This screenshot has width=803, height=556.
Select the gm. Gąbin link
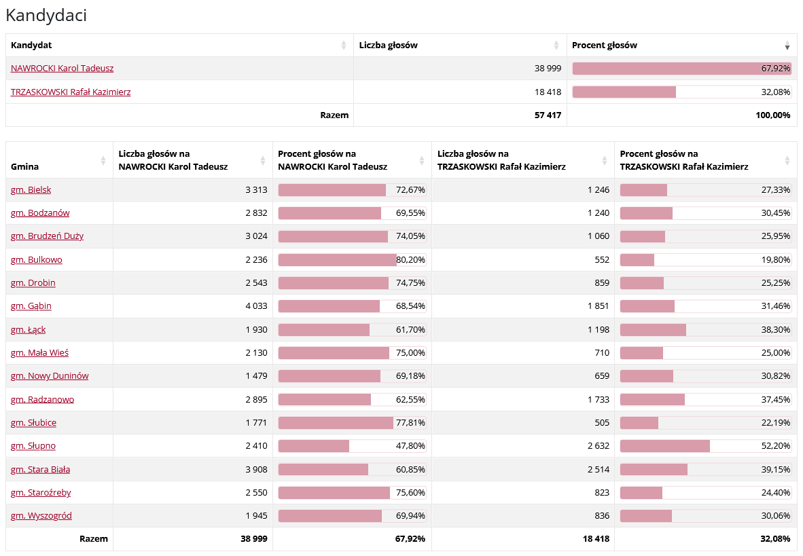tap(31, 306)
